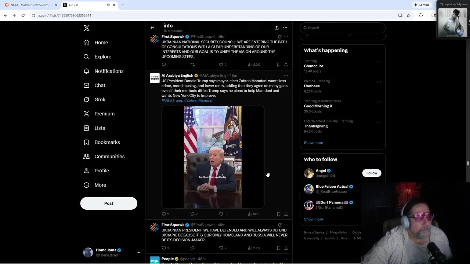Screen dimensions: 470x264
Task: Open options for the Donbass trend
Action: (x=379, y=82)
